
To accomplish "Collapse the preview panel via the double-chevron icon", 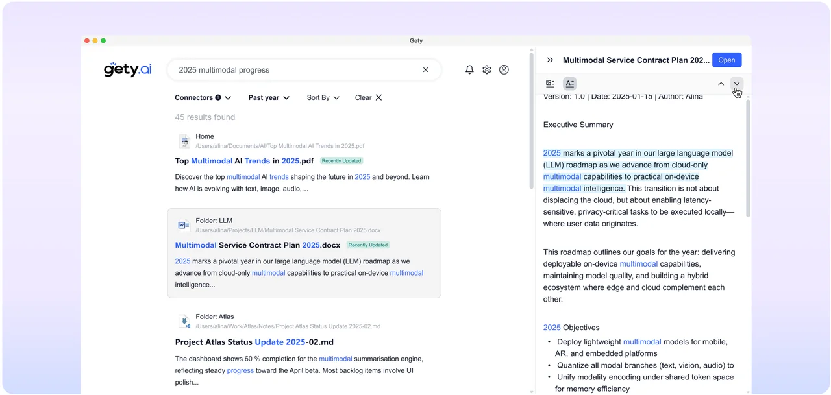I will point(550,60).
